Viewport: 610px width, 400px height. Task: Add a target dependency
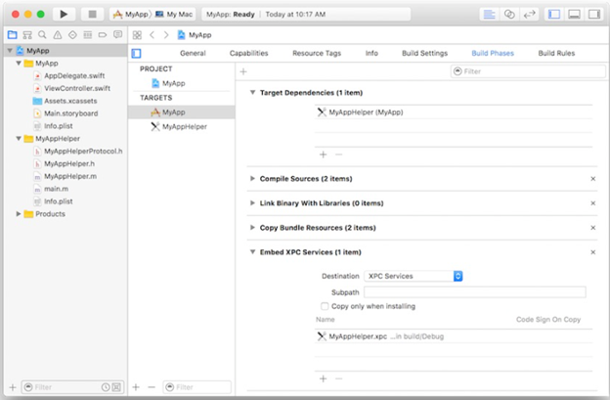tap(323, 155)
